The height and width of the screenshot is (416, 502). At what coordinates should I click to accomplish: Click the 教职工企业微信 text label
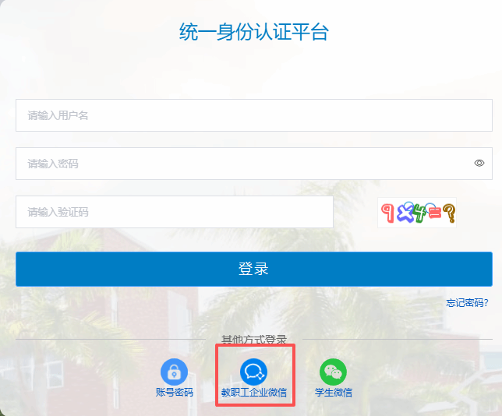254,393
